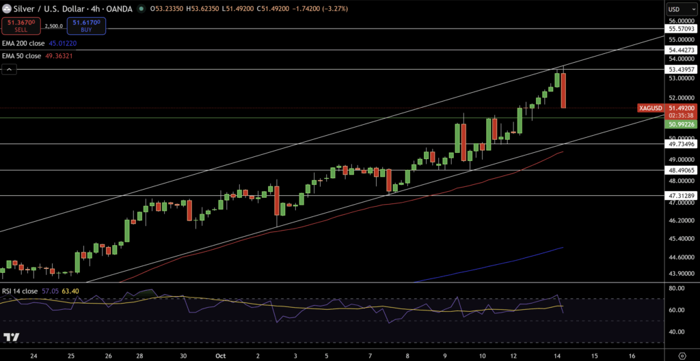Click the 47.31289 support level label

(682, 196)
